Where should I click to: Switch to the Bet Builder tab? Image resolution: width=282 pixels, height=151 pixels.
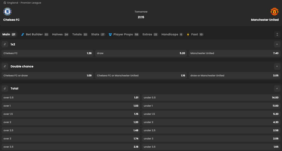[35, 34]
